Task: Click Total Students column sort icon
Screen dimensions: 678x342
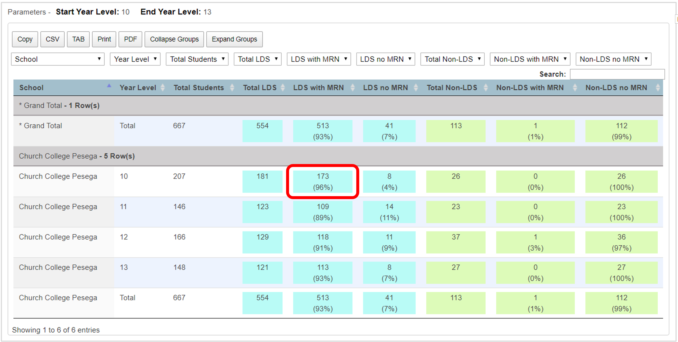Action: pyautogui.click(x=232, y=88)
